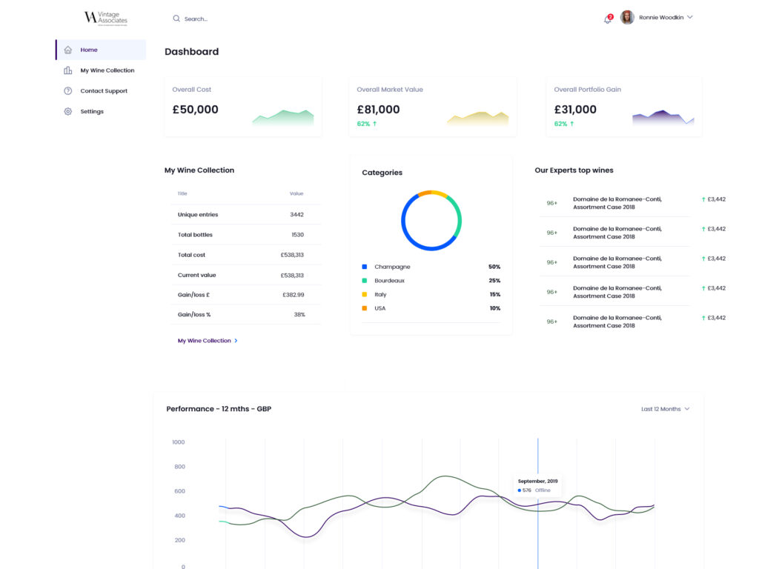Image resolution: width=759 pixels, height=569 pixels.
Task: Click the Overall Market Value yellow sparkline
Action: tap(478, 119)
